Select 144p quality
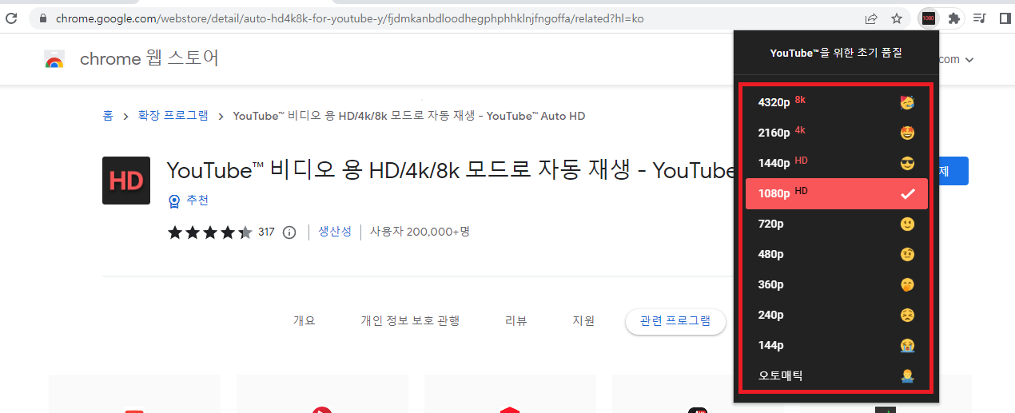Viewport: 1015px width, 413px height. [x=836, y=345]
